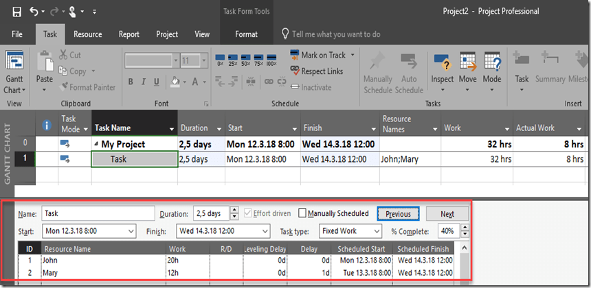The image size is (591, 288).
Task: Click the Previous button
Action: pyautogui.click(x=398, y=213)
